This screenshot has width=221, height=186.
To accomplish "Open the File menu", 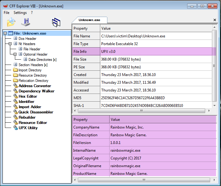I will point(7,13).
